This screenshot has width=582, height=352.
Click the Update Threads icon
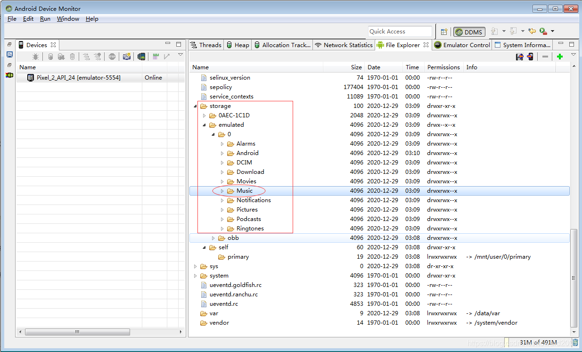click(x=86, y=57)
